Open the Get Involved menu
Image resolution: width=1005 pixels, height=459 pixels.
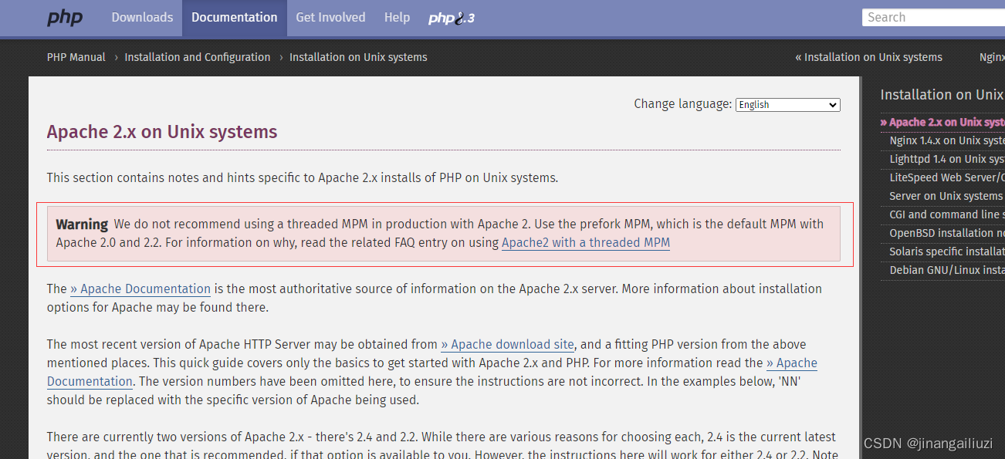pyautogui.click(x=330, y=17)
